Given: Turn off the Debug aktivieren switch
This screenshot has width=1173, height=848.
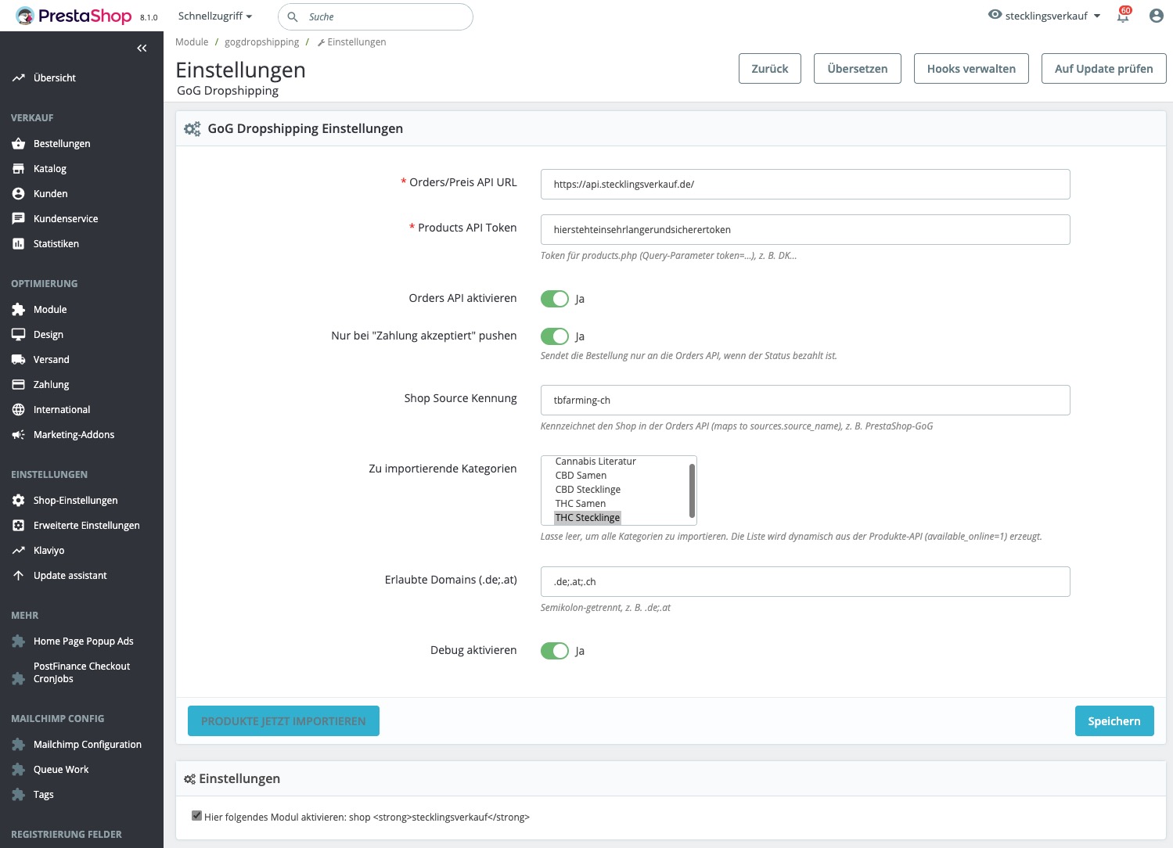Looking at the screenshot, I should coord(555,650).
